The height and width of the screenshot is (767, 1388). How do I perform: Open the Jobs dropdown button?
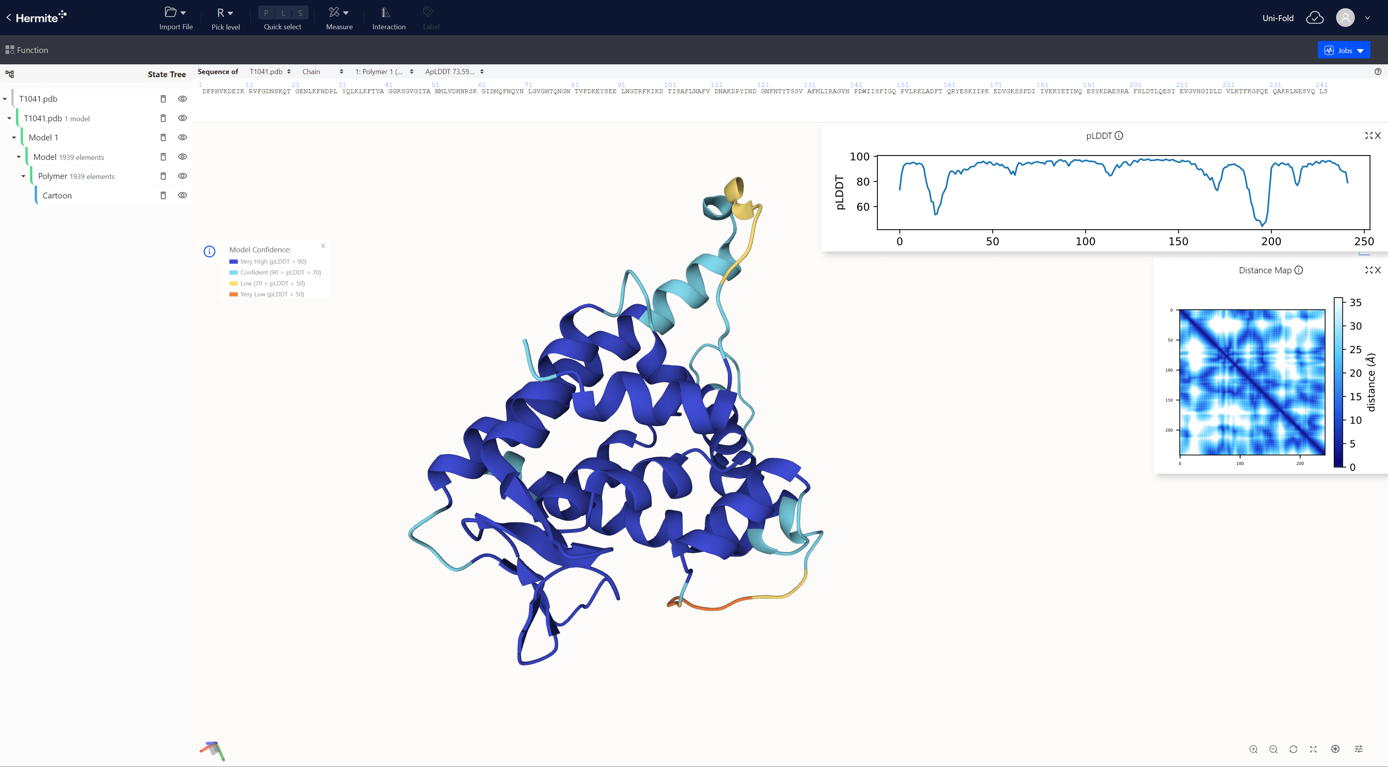tap(1344, 50)
